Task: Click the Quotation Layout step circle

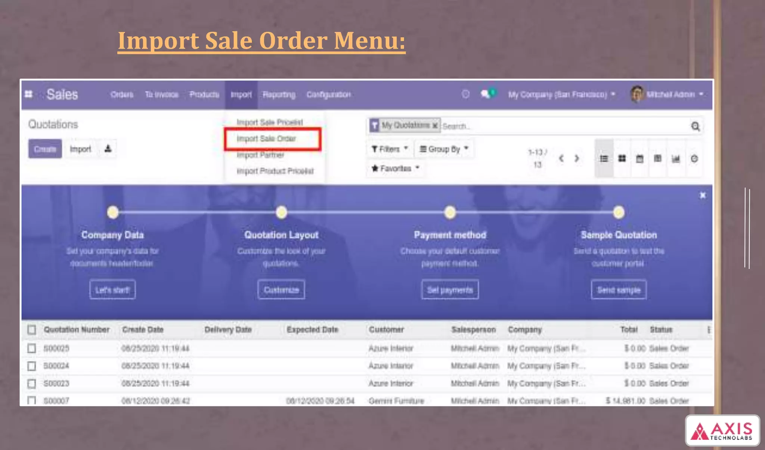Action: tap(281, 212)
